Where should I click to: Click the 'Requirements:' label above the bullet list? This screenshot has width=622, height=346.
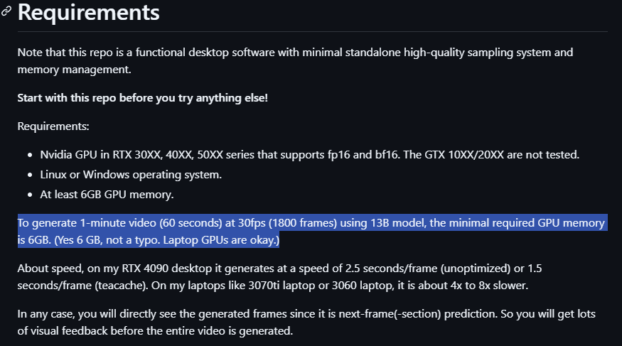[53, 126]
